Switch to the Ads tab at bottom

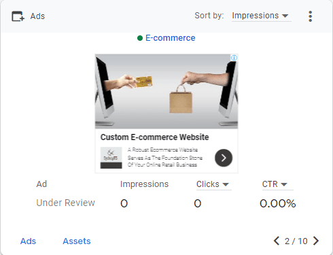[28, 241]
